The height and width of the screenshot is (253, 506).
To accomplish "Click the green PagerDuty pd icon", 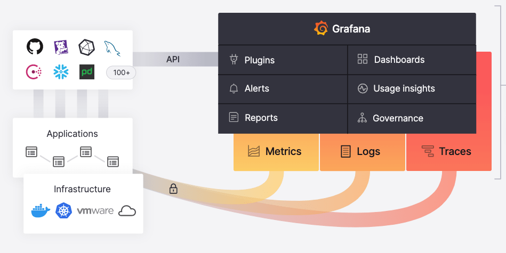I will click(87, 72).
